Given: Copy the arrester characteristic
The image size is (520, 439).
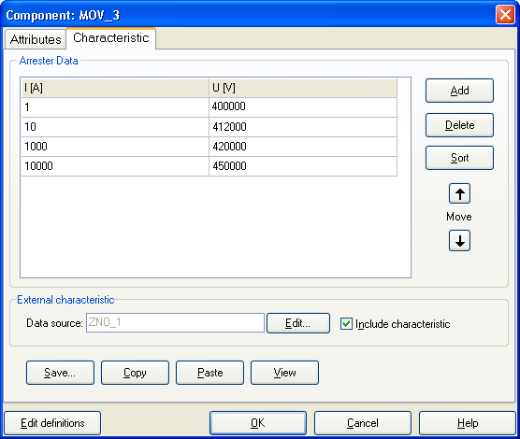Looking at the screenshot, I should coord(135,373).
